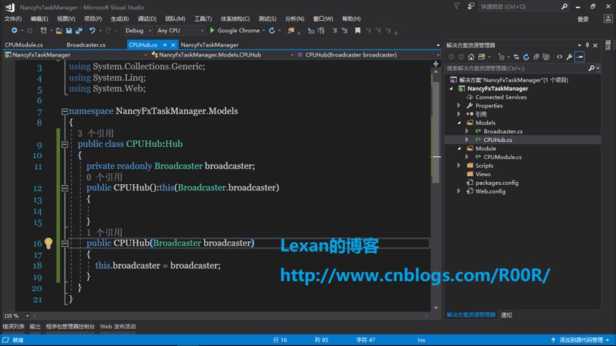Click the lightbulb quick actions icon
Image resolution: width=616 pixels, height=346 pixels.
click(48, 243)
